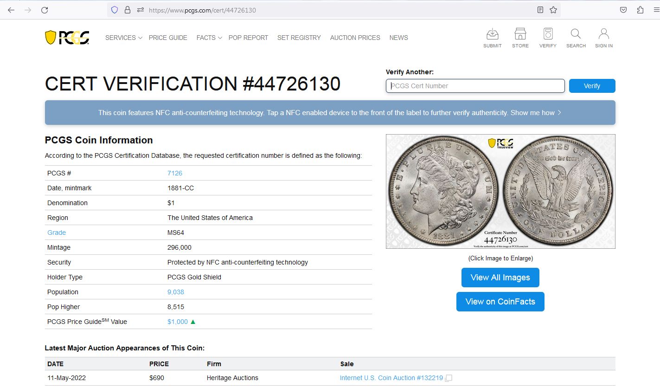Open Internet U.S. Coin Auction #132219 link
The height and width of the screenshot is (388, 660).
tap(391, 378)
